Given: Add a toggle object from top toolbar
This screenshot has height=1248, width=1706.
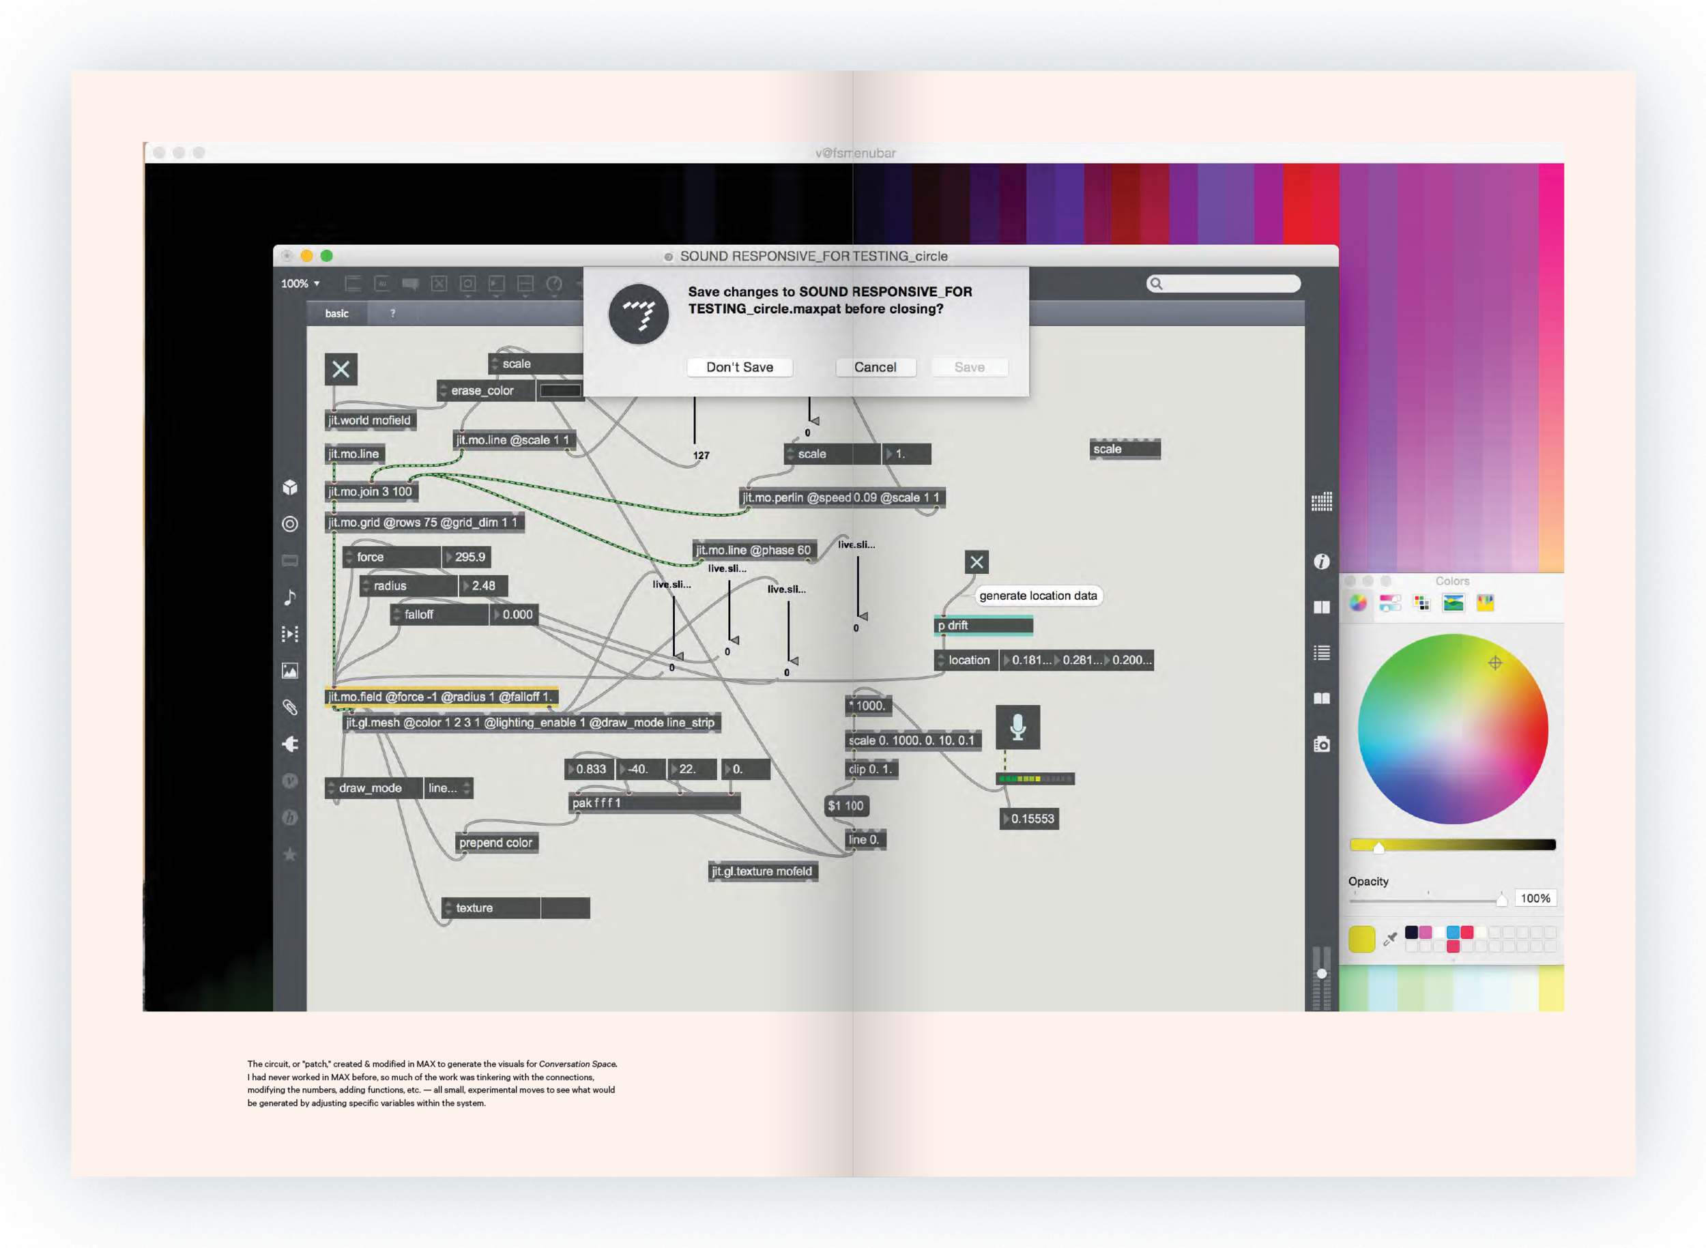Looking at the screenshot, I should (439, 284).
